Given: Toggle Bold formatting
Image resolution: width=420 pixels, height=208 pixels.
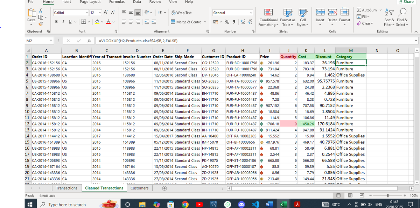Looking at the screenshot, I should [x=56, y=22].
